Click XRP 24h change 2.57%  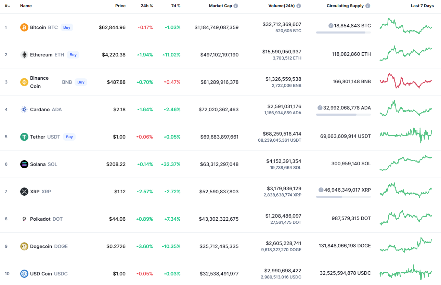click(x=145, y=192)
